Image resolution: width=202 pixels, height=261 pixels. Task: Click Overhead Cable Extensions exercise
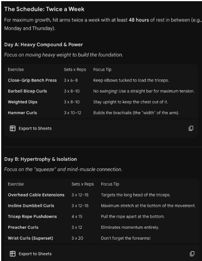click(36, 195)
